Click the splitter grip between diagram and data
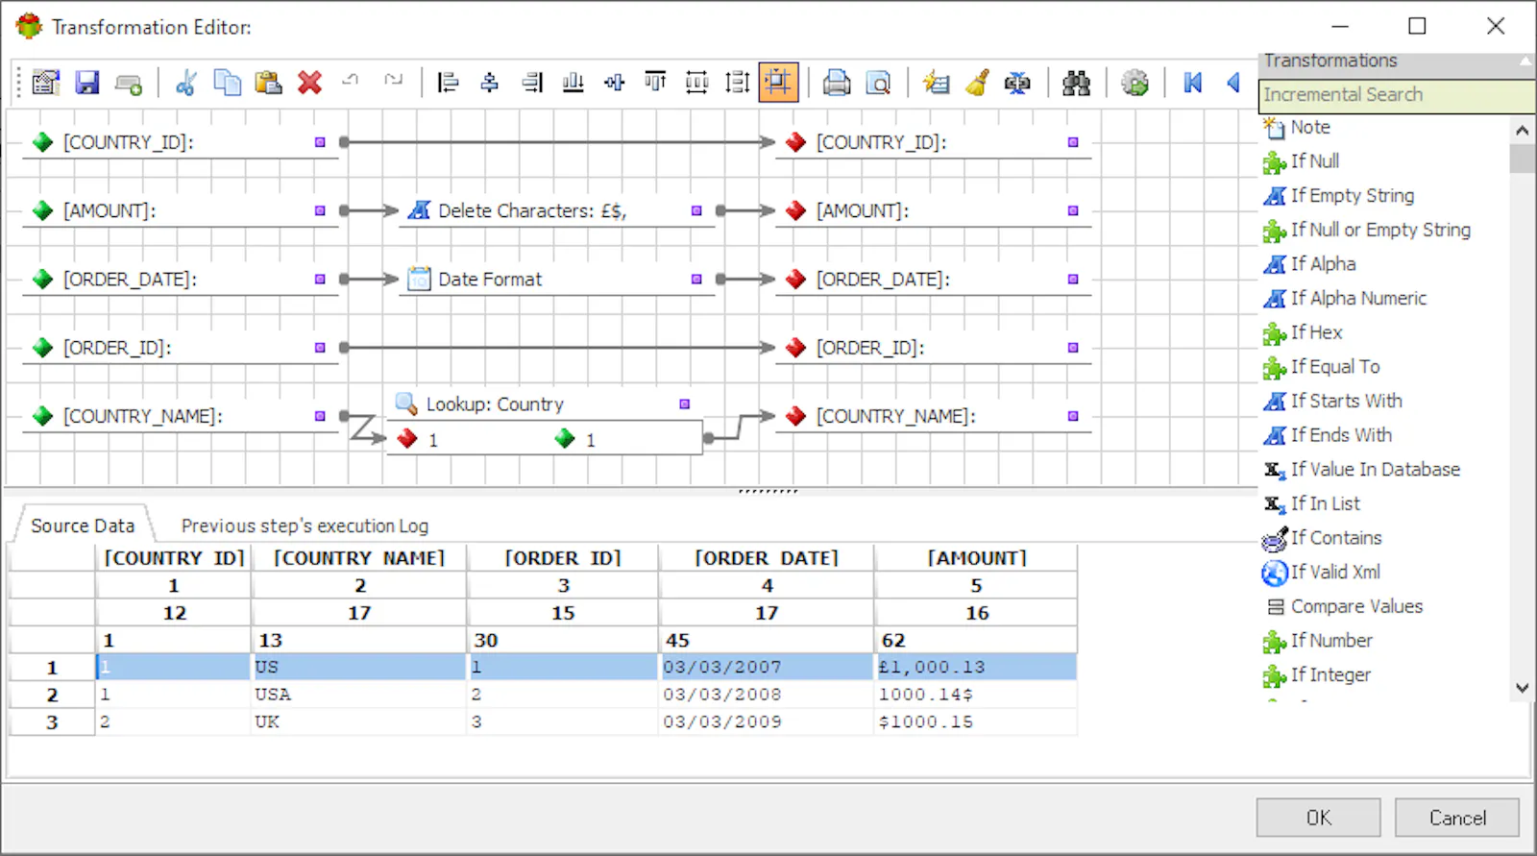1537x856 pixels. click(x=768, y=491)
